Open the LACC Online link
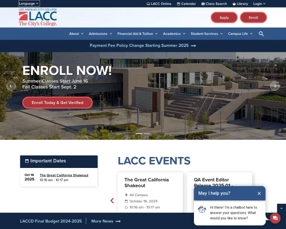Screen dimensions: 286x229 click(159, 4)
